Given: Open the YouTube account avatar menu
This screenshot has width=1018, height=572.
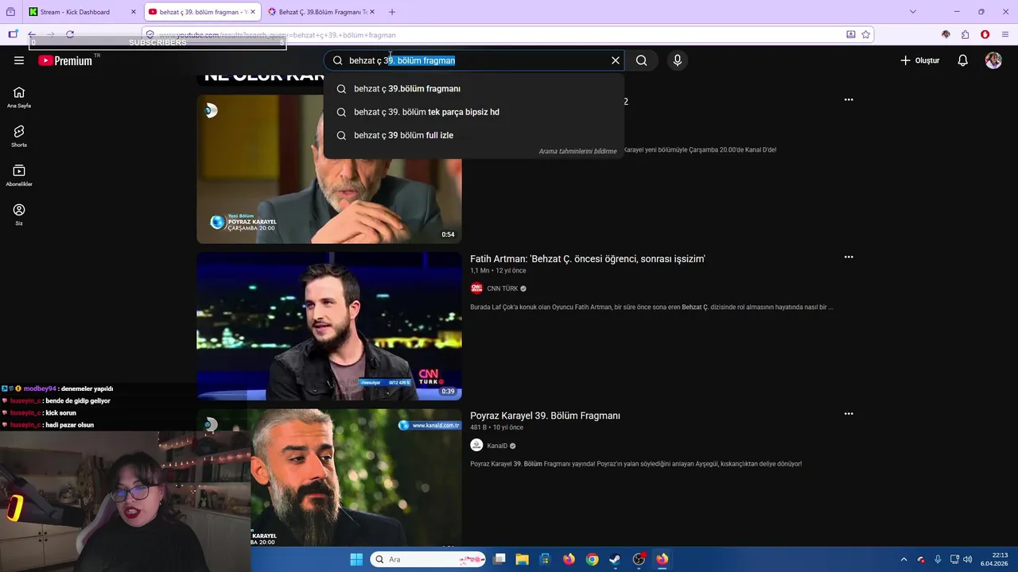Looking at the screenshot, I should pyautogui.click(x=993, y=60).
